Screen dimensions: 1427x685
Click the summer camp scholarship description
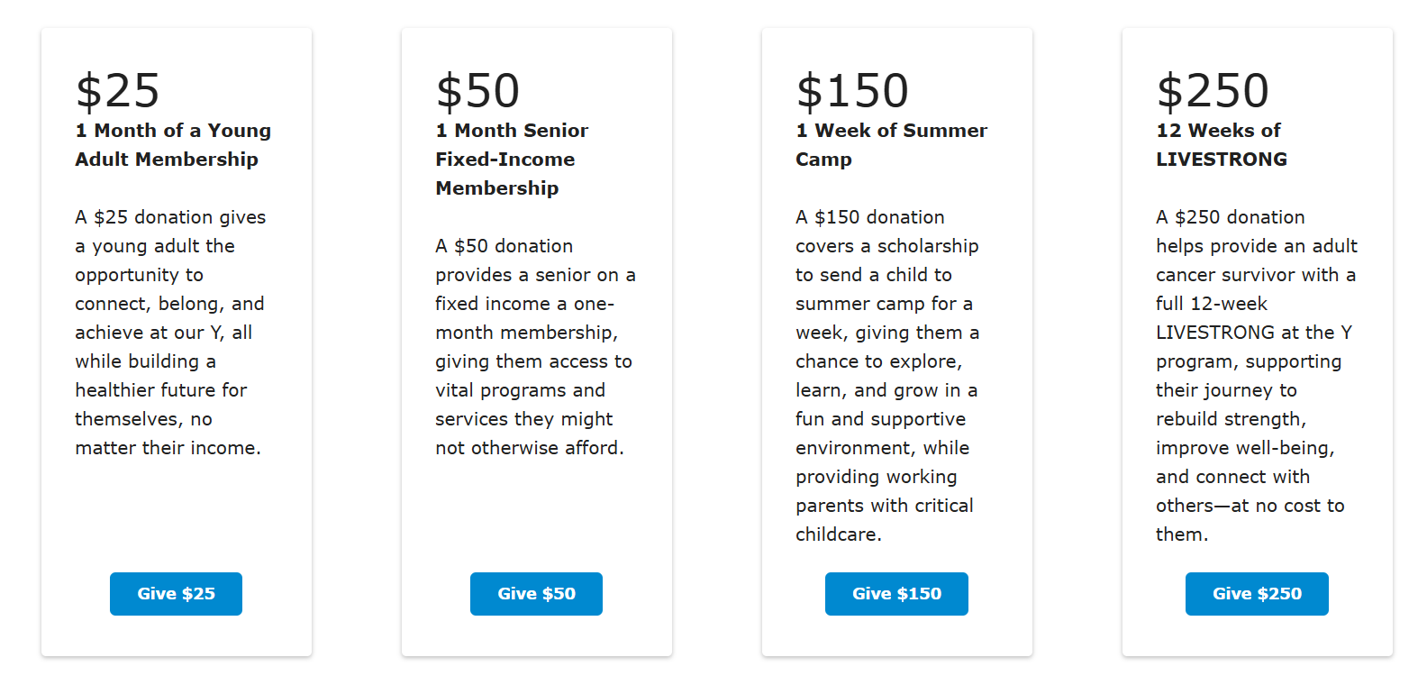887,376
